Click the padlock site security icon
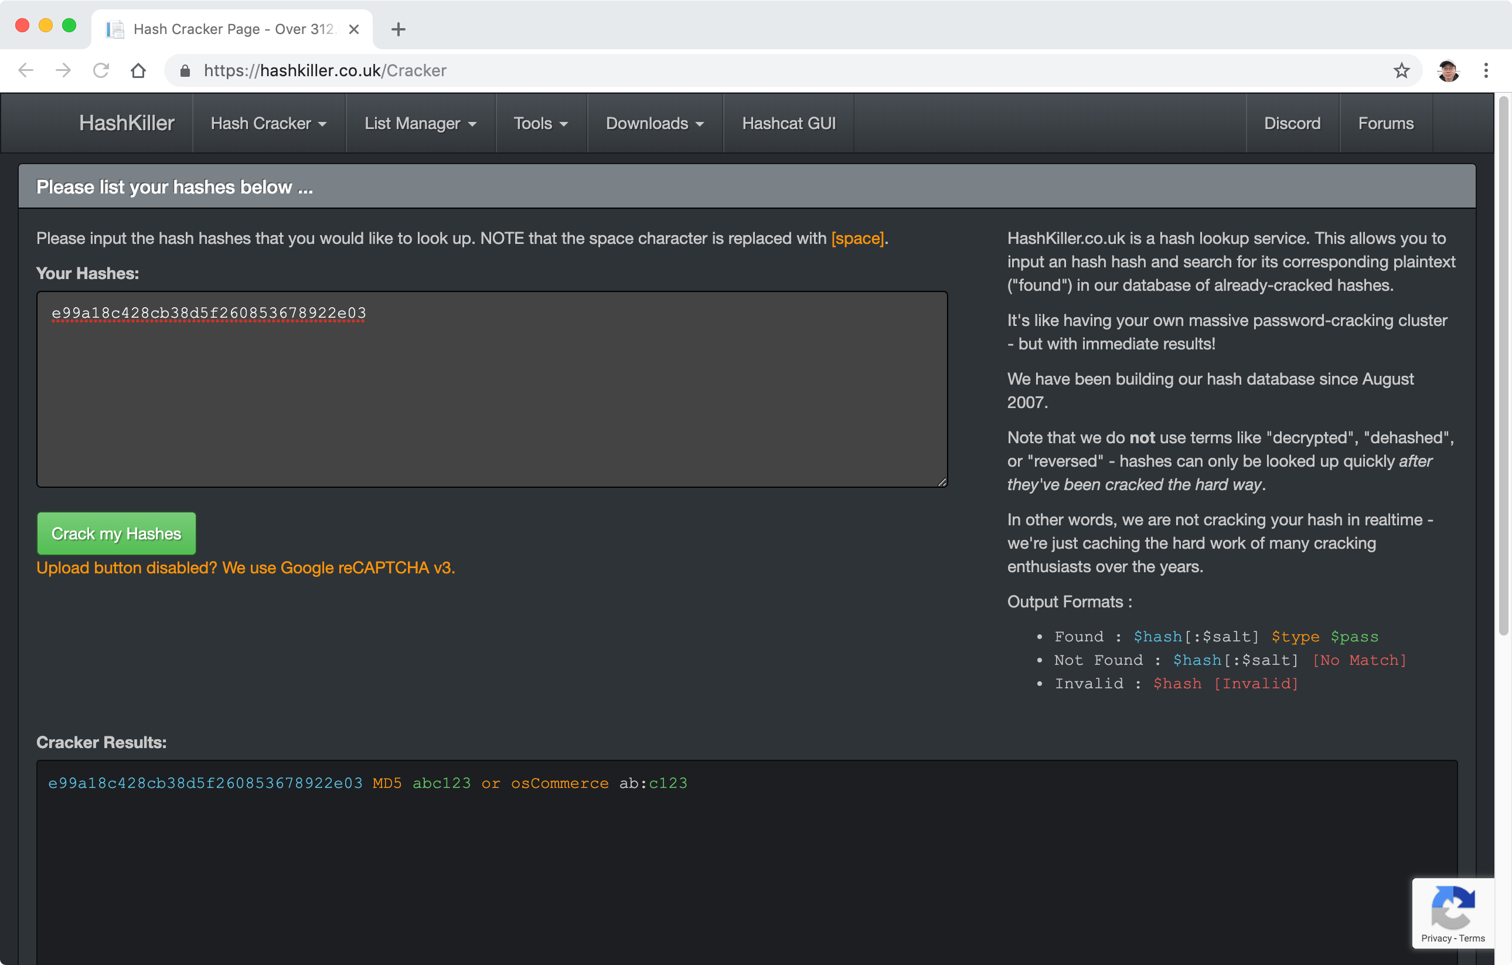This screenshot has height=965, width=1512. 185,71
